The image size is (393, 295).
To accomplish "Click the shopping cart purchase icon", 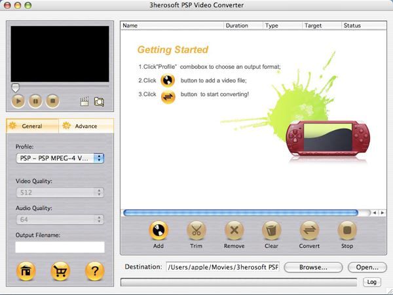I will pos(60,271).
